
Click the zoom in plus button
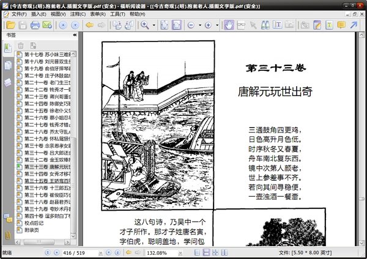(x=208, y=25)
